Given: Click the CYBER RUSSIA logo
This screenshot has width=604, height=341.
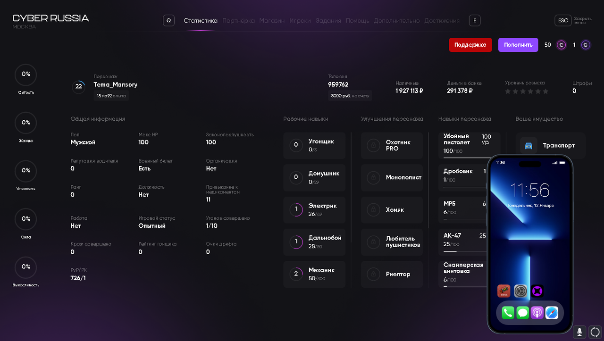Looking at the screenshot, I should [x=50, y=18].
